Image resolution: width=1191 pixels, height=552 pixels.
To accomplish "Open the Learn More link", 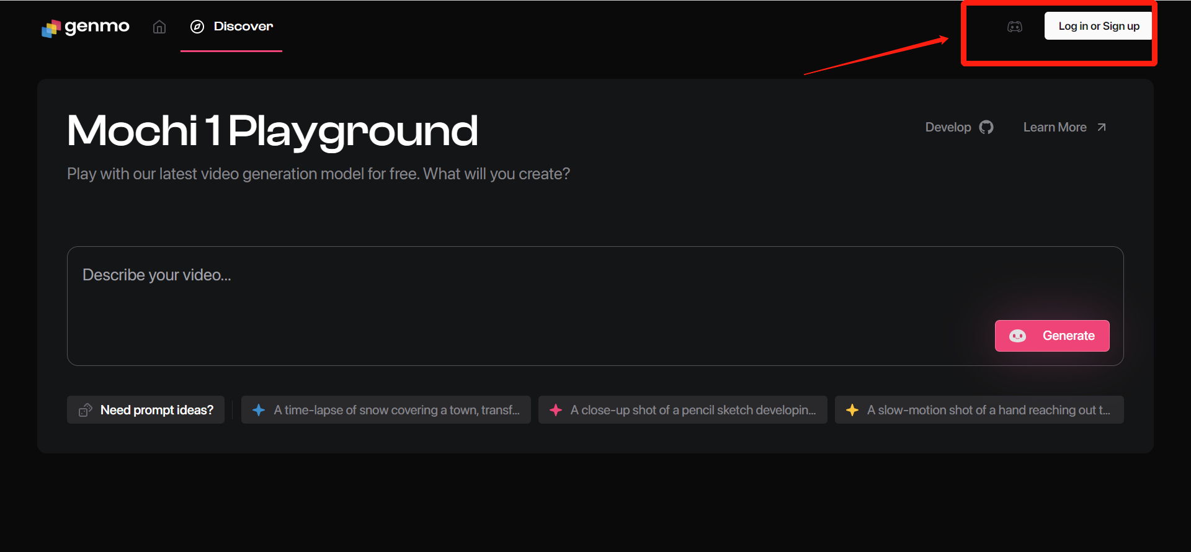I will pyautogui.click(x=1064, y=127).
